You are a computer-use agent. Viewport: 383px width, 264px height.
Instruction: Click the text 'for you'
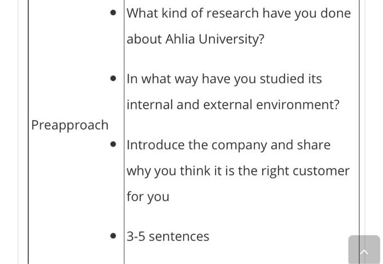pos(148,196)
